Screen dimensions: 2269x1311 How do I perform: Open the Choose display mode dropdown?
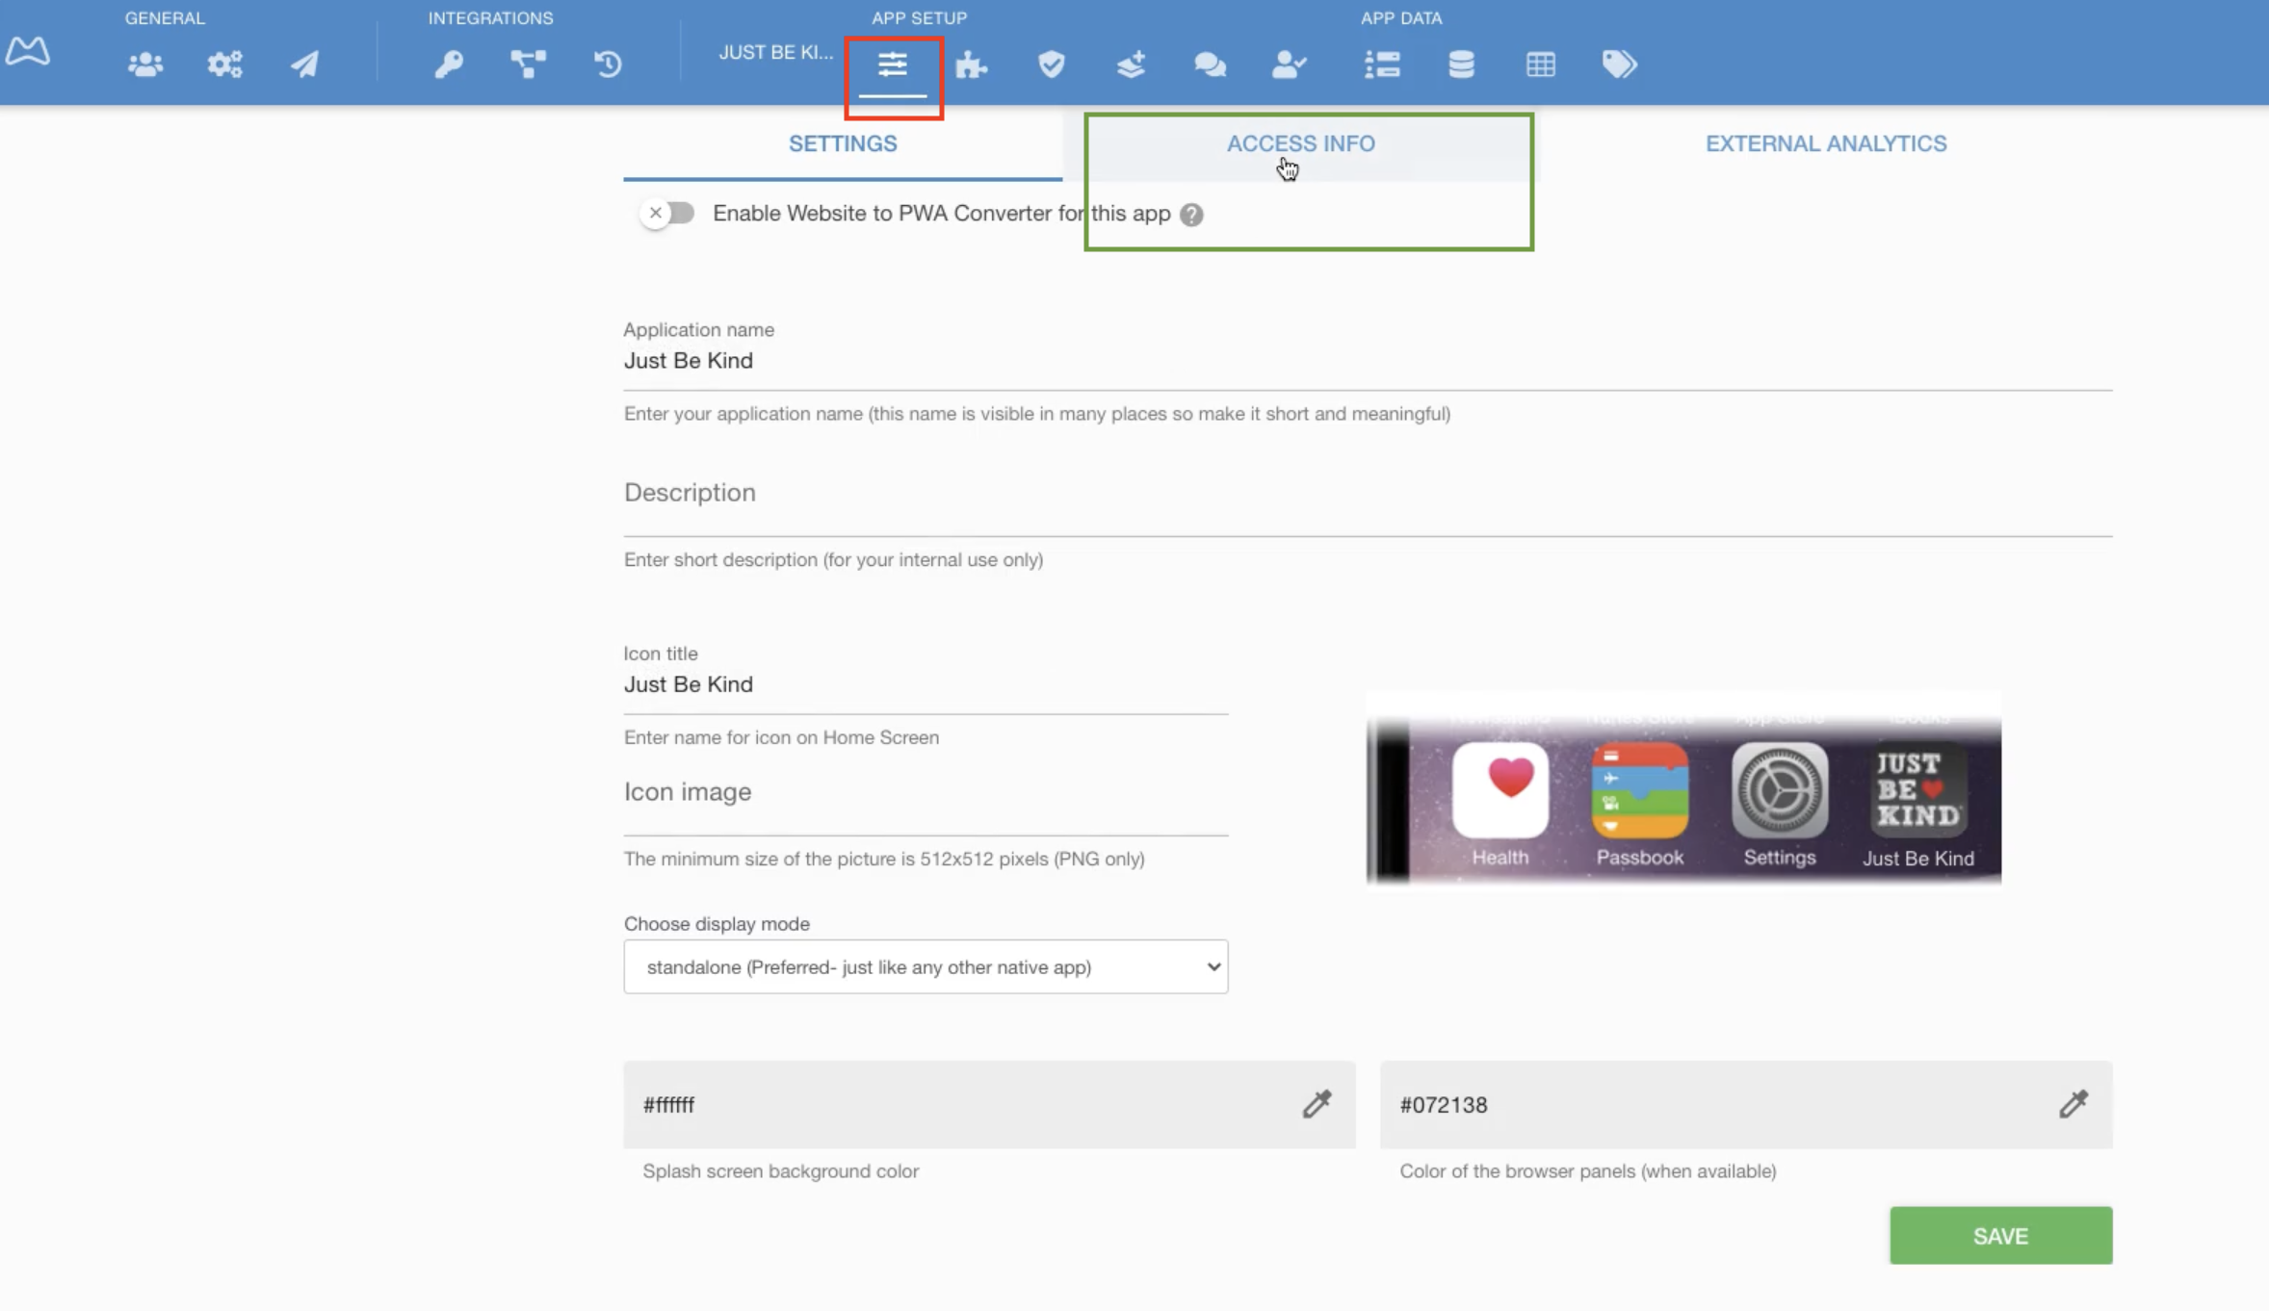pyautogui.click(x=926, y=966)
